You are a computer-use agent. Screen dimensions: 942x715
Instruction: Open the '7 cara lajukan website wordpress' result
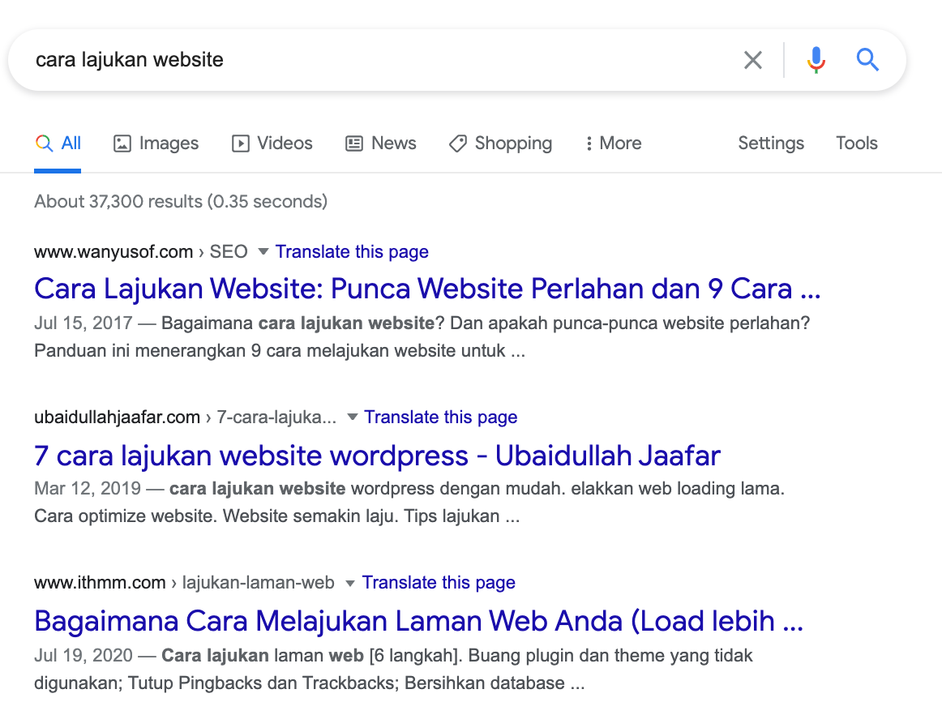(377, 455)
